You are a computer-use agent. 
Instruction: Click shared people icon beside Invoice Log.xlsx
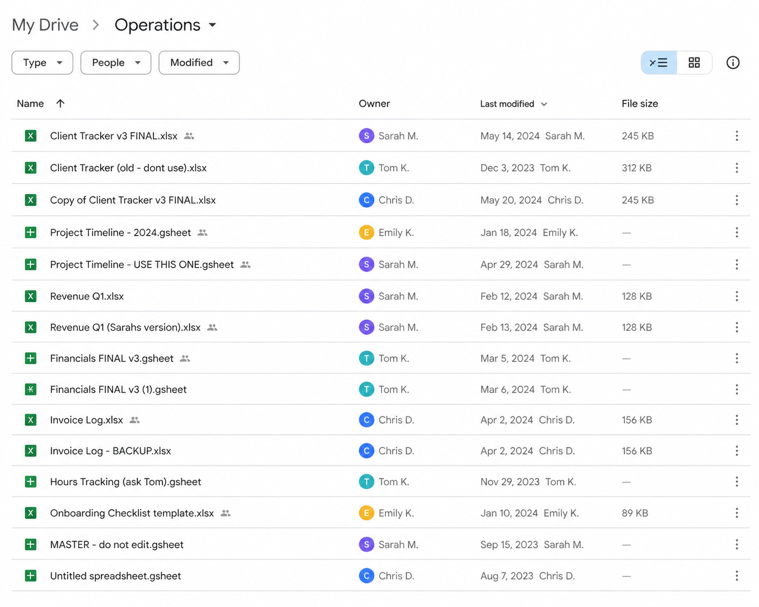coord(135,420)
